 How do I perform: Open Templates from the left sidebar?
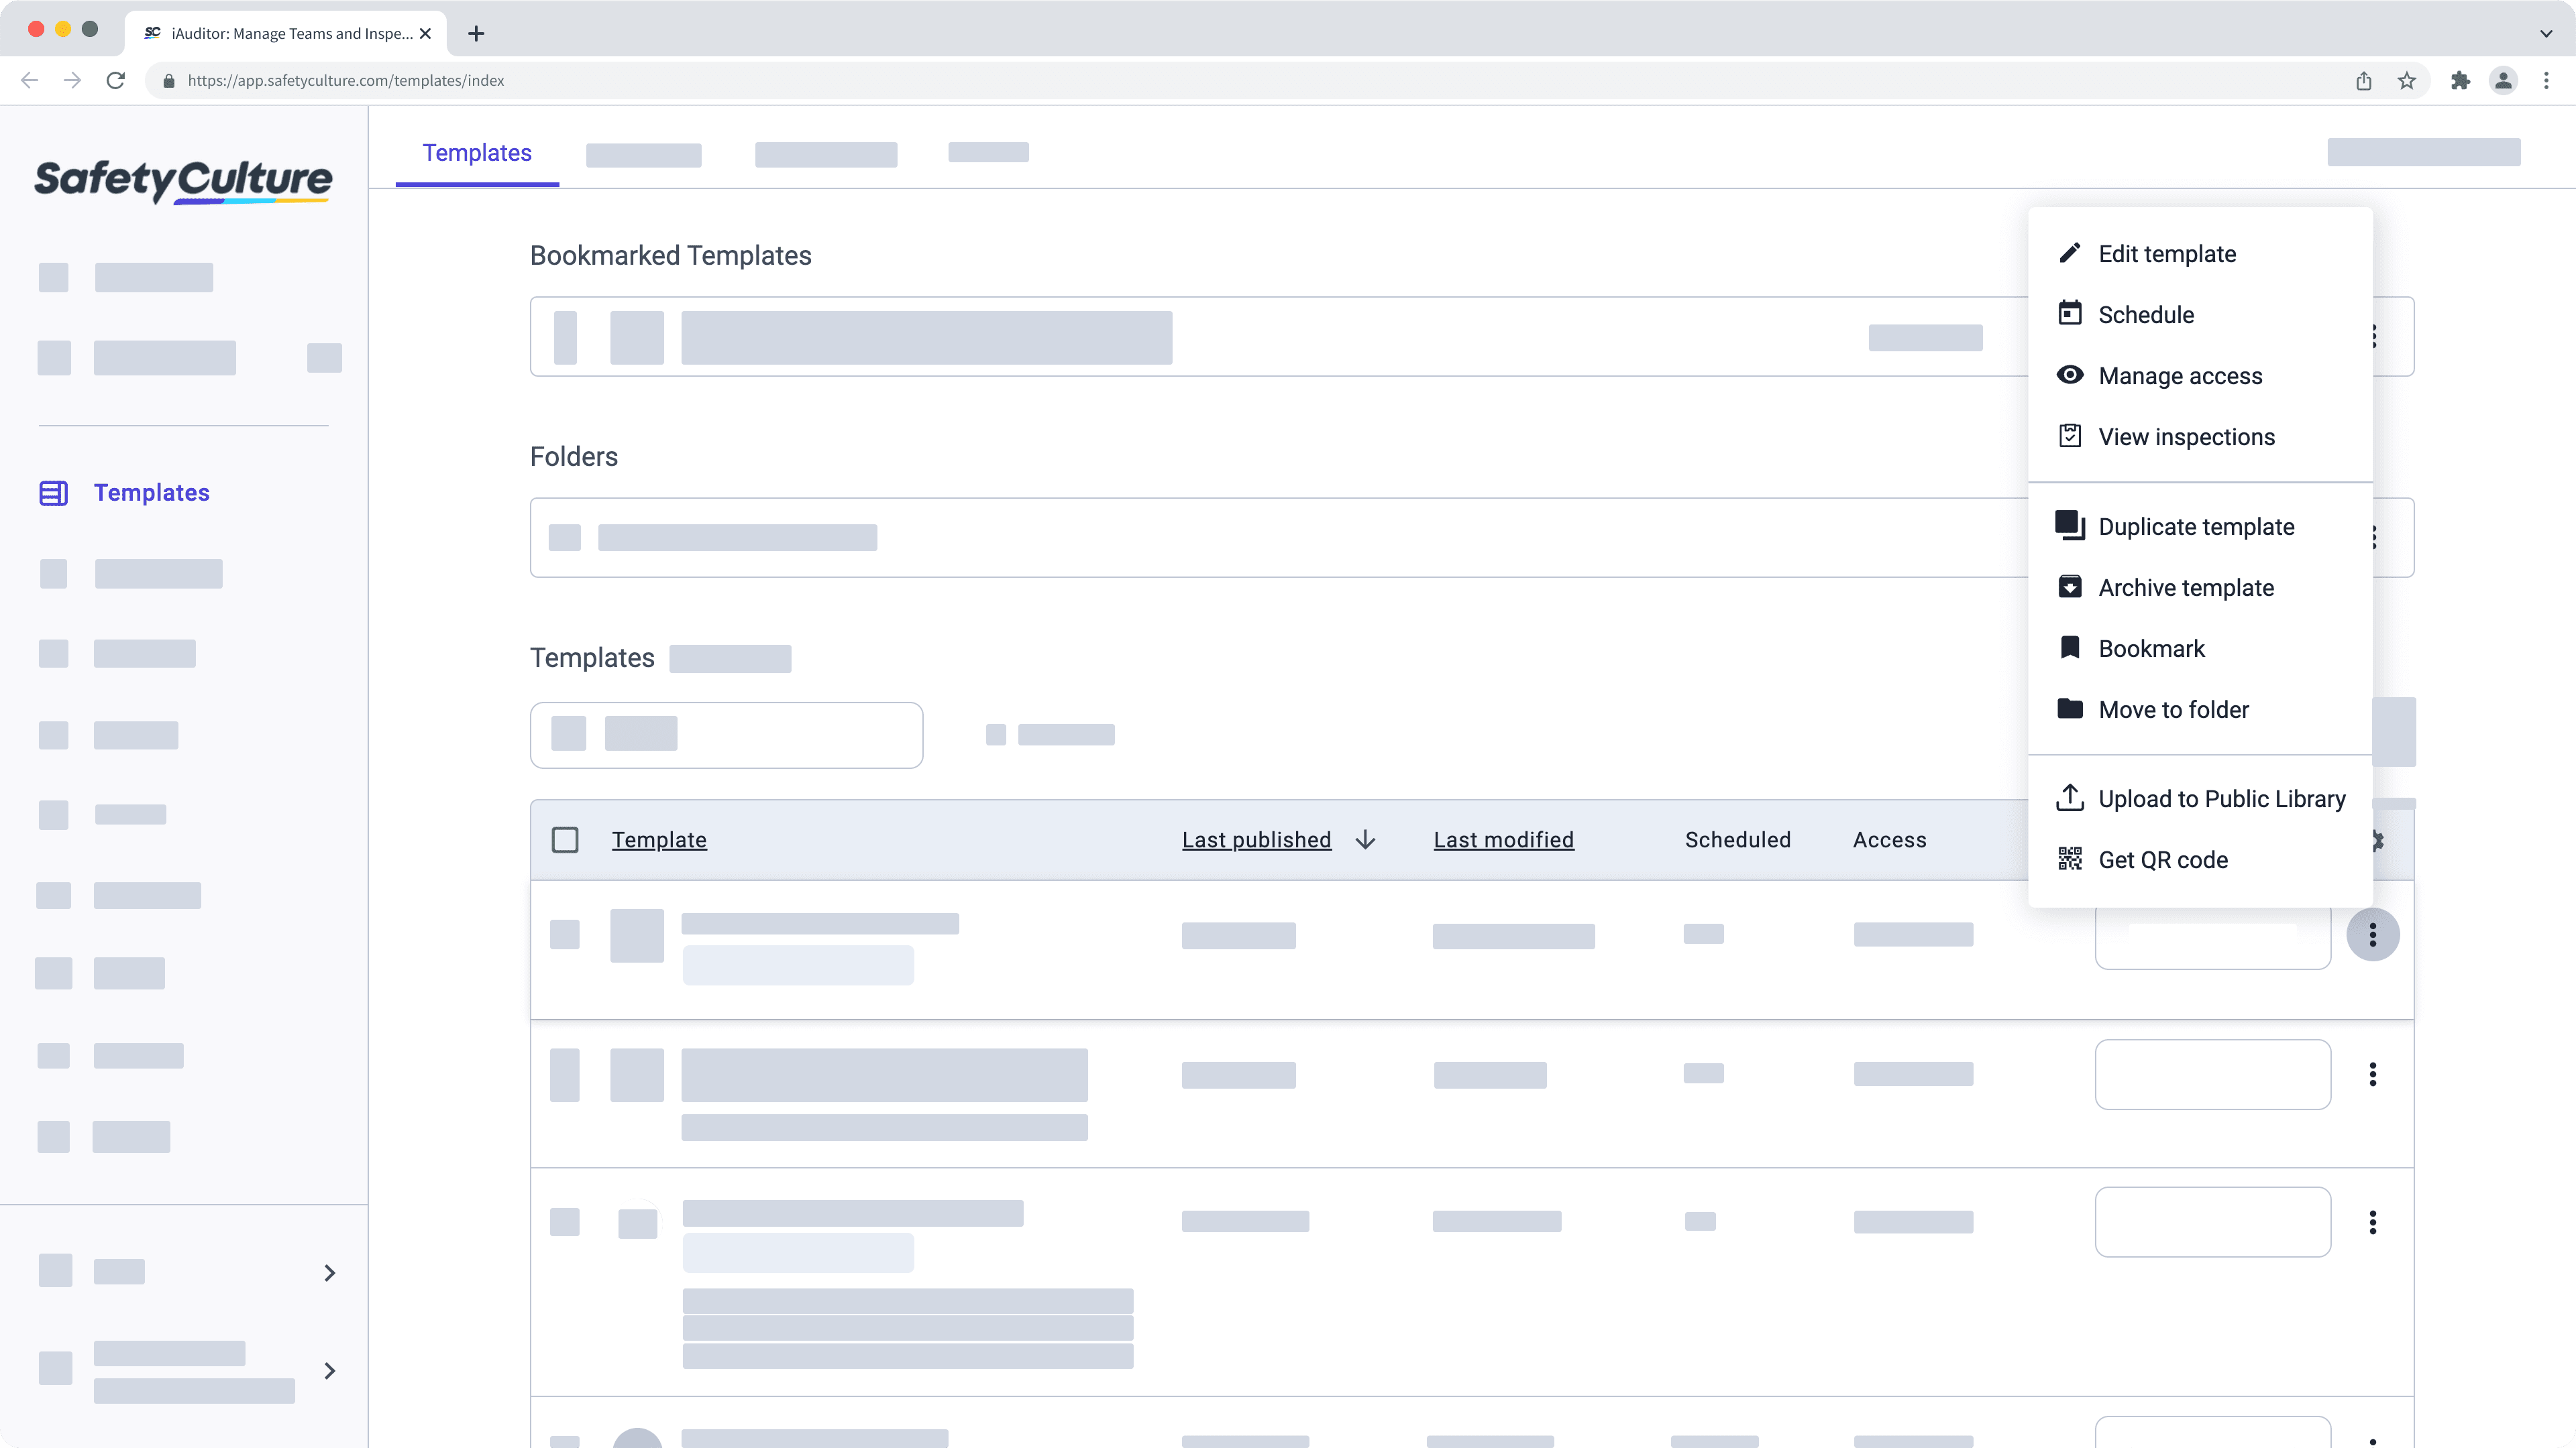152,491
